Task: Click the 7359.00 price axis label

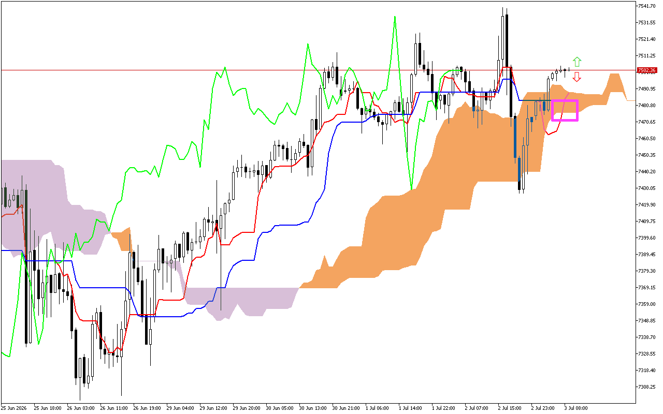Action: [647, 304]
